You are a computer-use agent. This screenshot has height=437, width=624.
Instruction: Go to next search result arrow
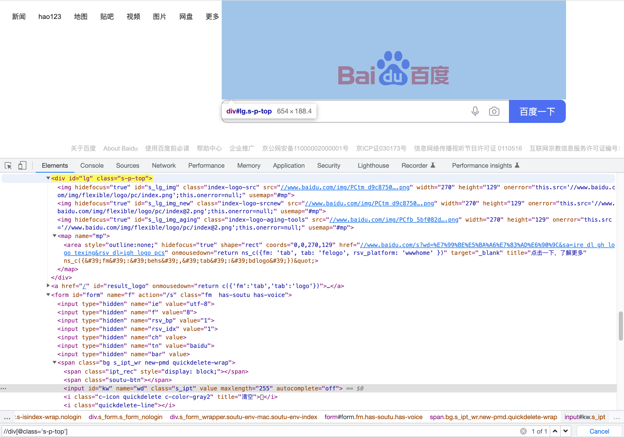coord(566,431)
